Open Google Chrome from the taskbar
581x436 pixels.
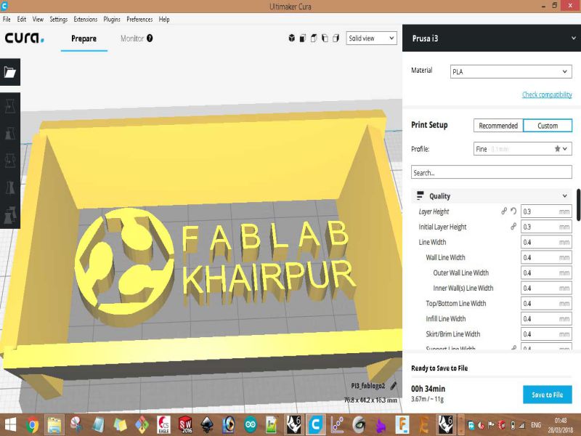click(x=33, y=424)
